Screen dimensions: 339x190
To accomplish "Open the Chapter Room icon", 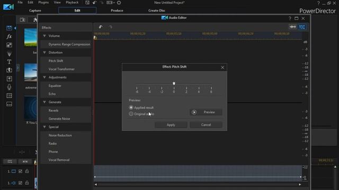I will [x=9, y=96].
